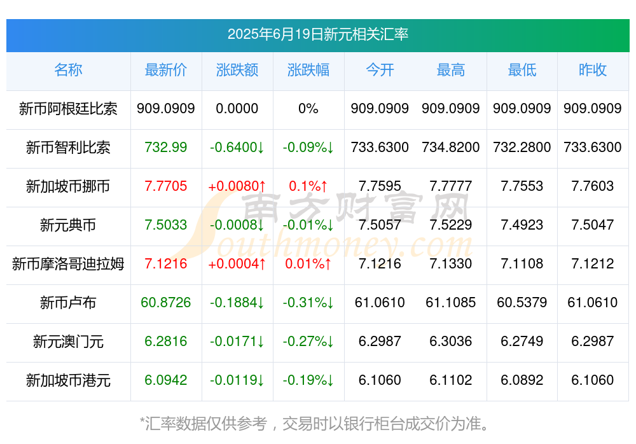The image size is (636, 444).
Task: Select the change amount -0.6400↓
Action: point(237,147)
